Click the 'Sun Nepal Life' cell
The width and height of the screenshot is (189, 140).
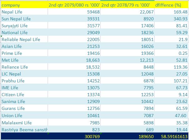point(24,19)
